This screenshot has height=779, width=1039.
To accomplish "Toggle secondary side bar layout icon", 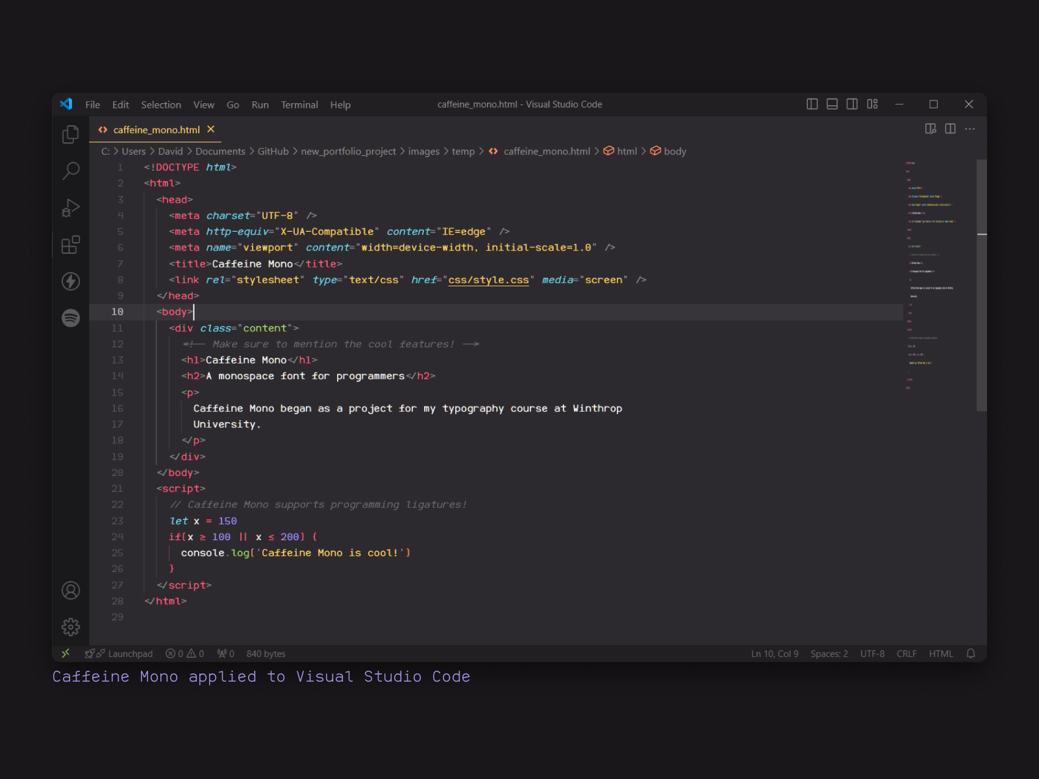I will [852, 104].
